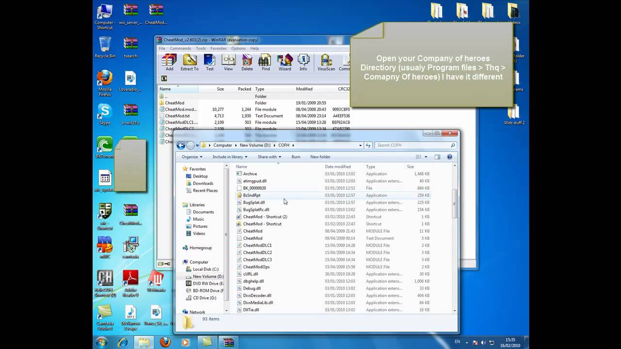Viewport: 621px width, 349px height.
Task: Click the Add icon in WinRAR toolbar
Action: [x=169, y=63]
